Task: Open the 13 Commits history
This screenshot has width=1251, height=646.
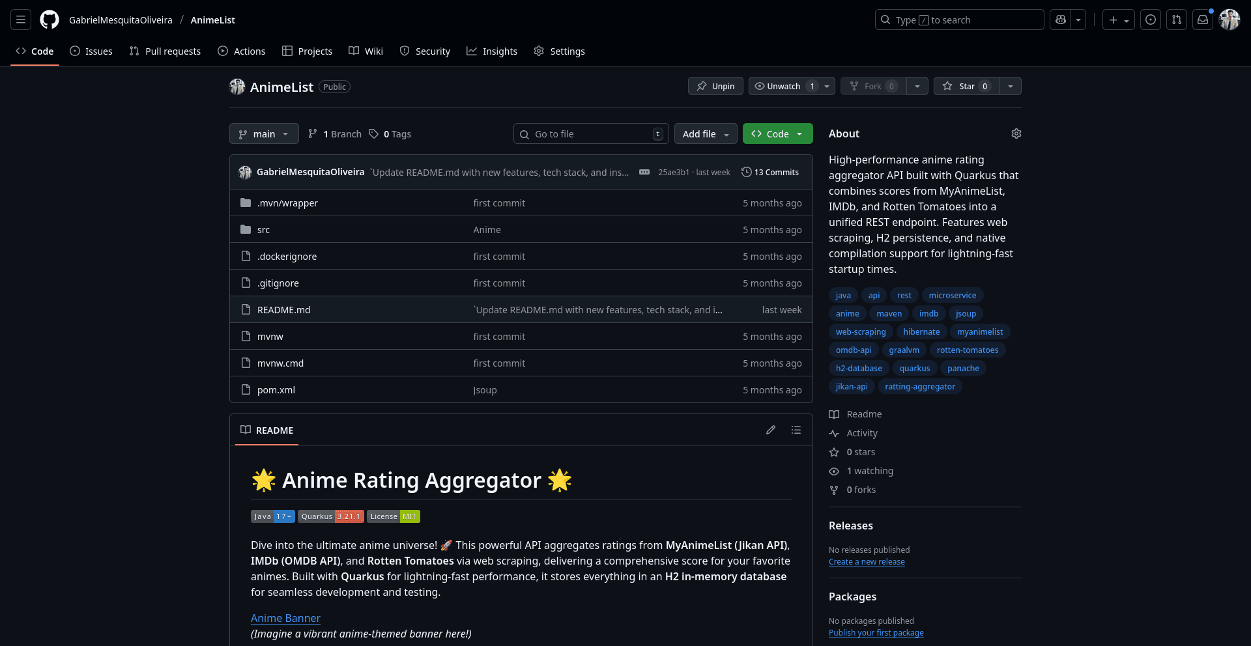Action: click(770, 172)
